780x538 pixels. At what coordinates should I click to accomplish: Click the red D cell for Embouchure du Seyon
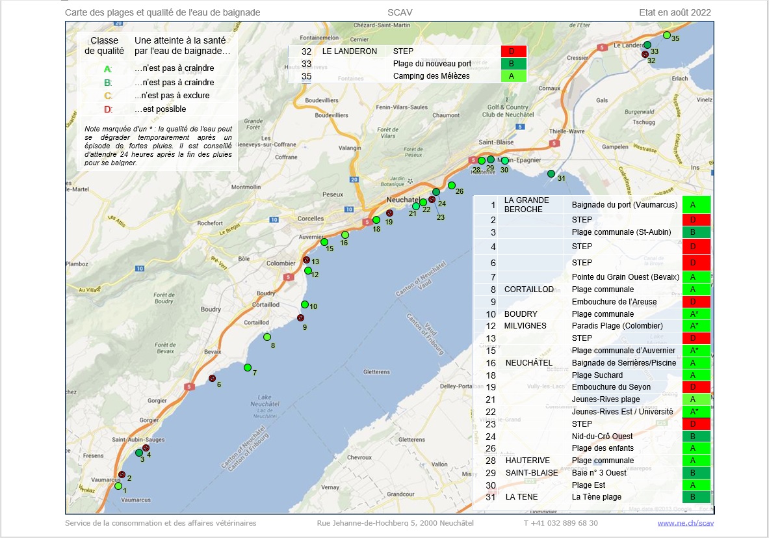[x=696, y=387]
